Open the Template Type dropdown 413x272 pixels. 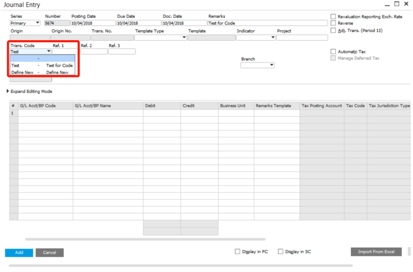point(184,38)
